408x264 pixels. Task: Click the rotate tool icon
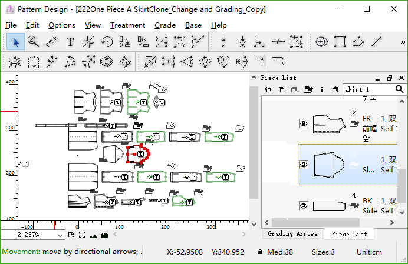tap(107, 42)
